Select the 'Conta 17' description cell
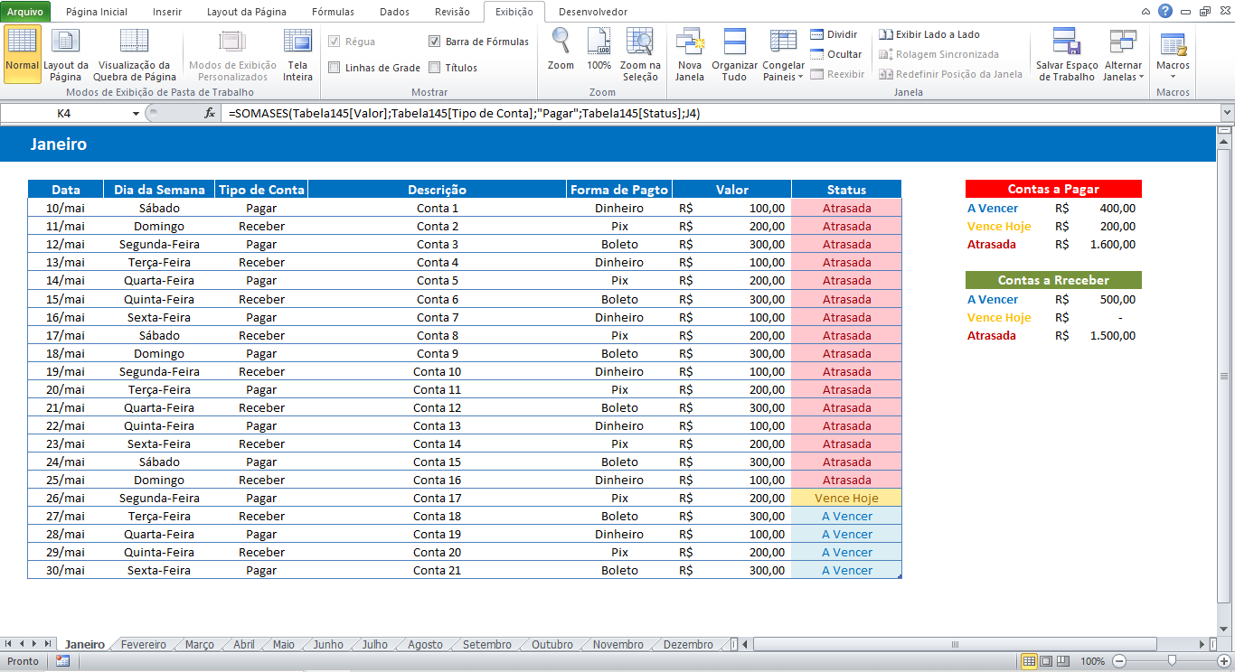 coord(437,498)
